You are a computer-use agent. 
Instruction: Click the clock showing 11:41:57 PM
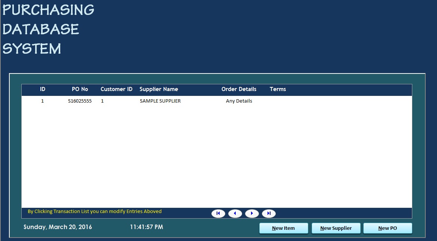(146, 227)
